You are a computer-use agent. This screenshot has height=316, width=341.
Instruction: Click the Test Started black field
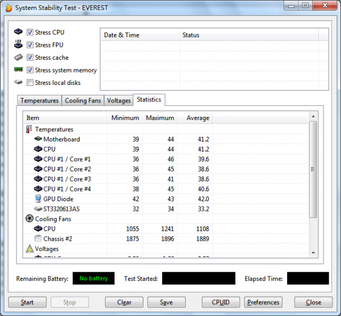199,278
